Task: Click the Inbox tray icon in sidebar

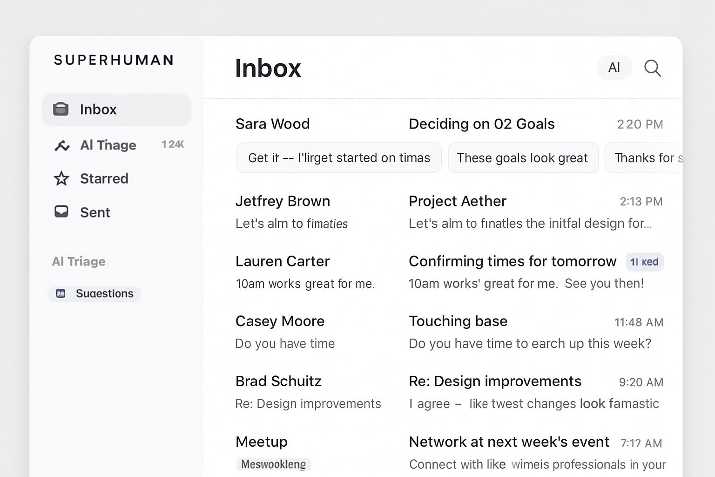Action: click(x=61, y=109)
